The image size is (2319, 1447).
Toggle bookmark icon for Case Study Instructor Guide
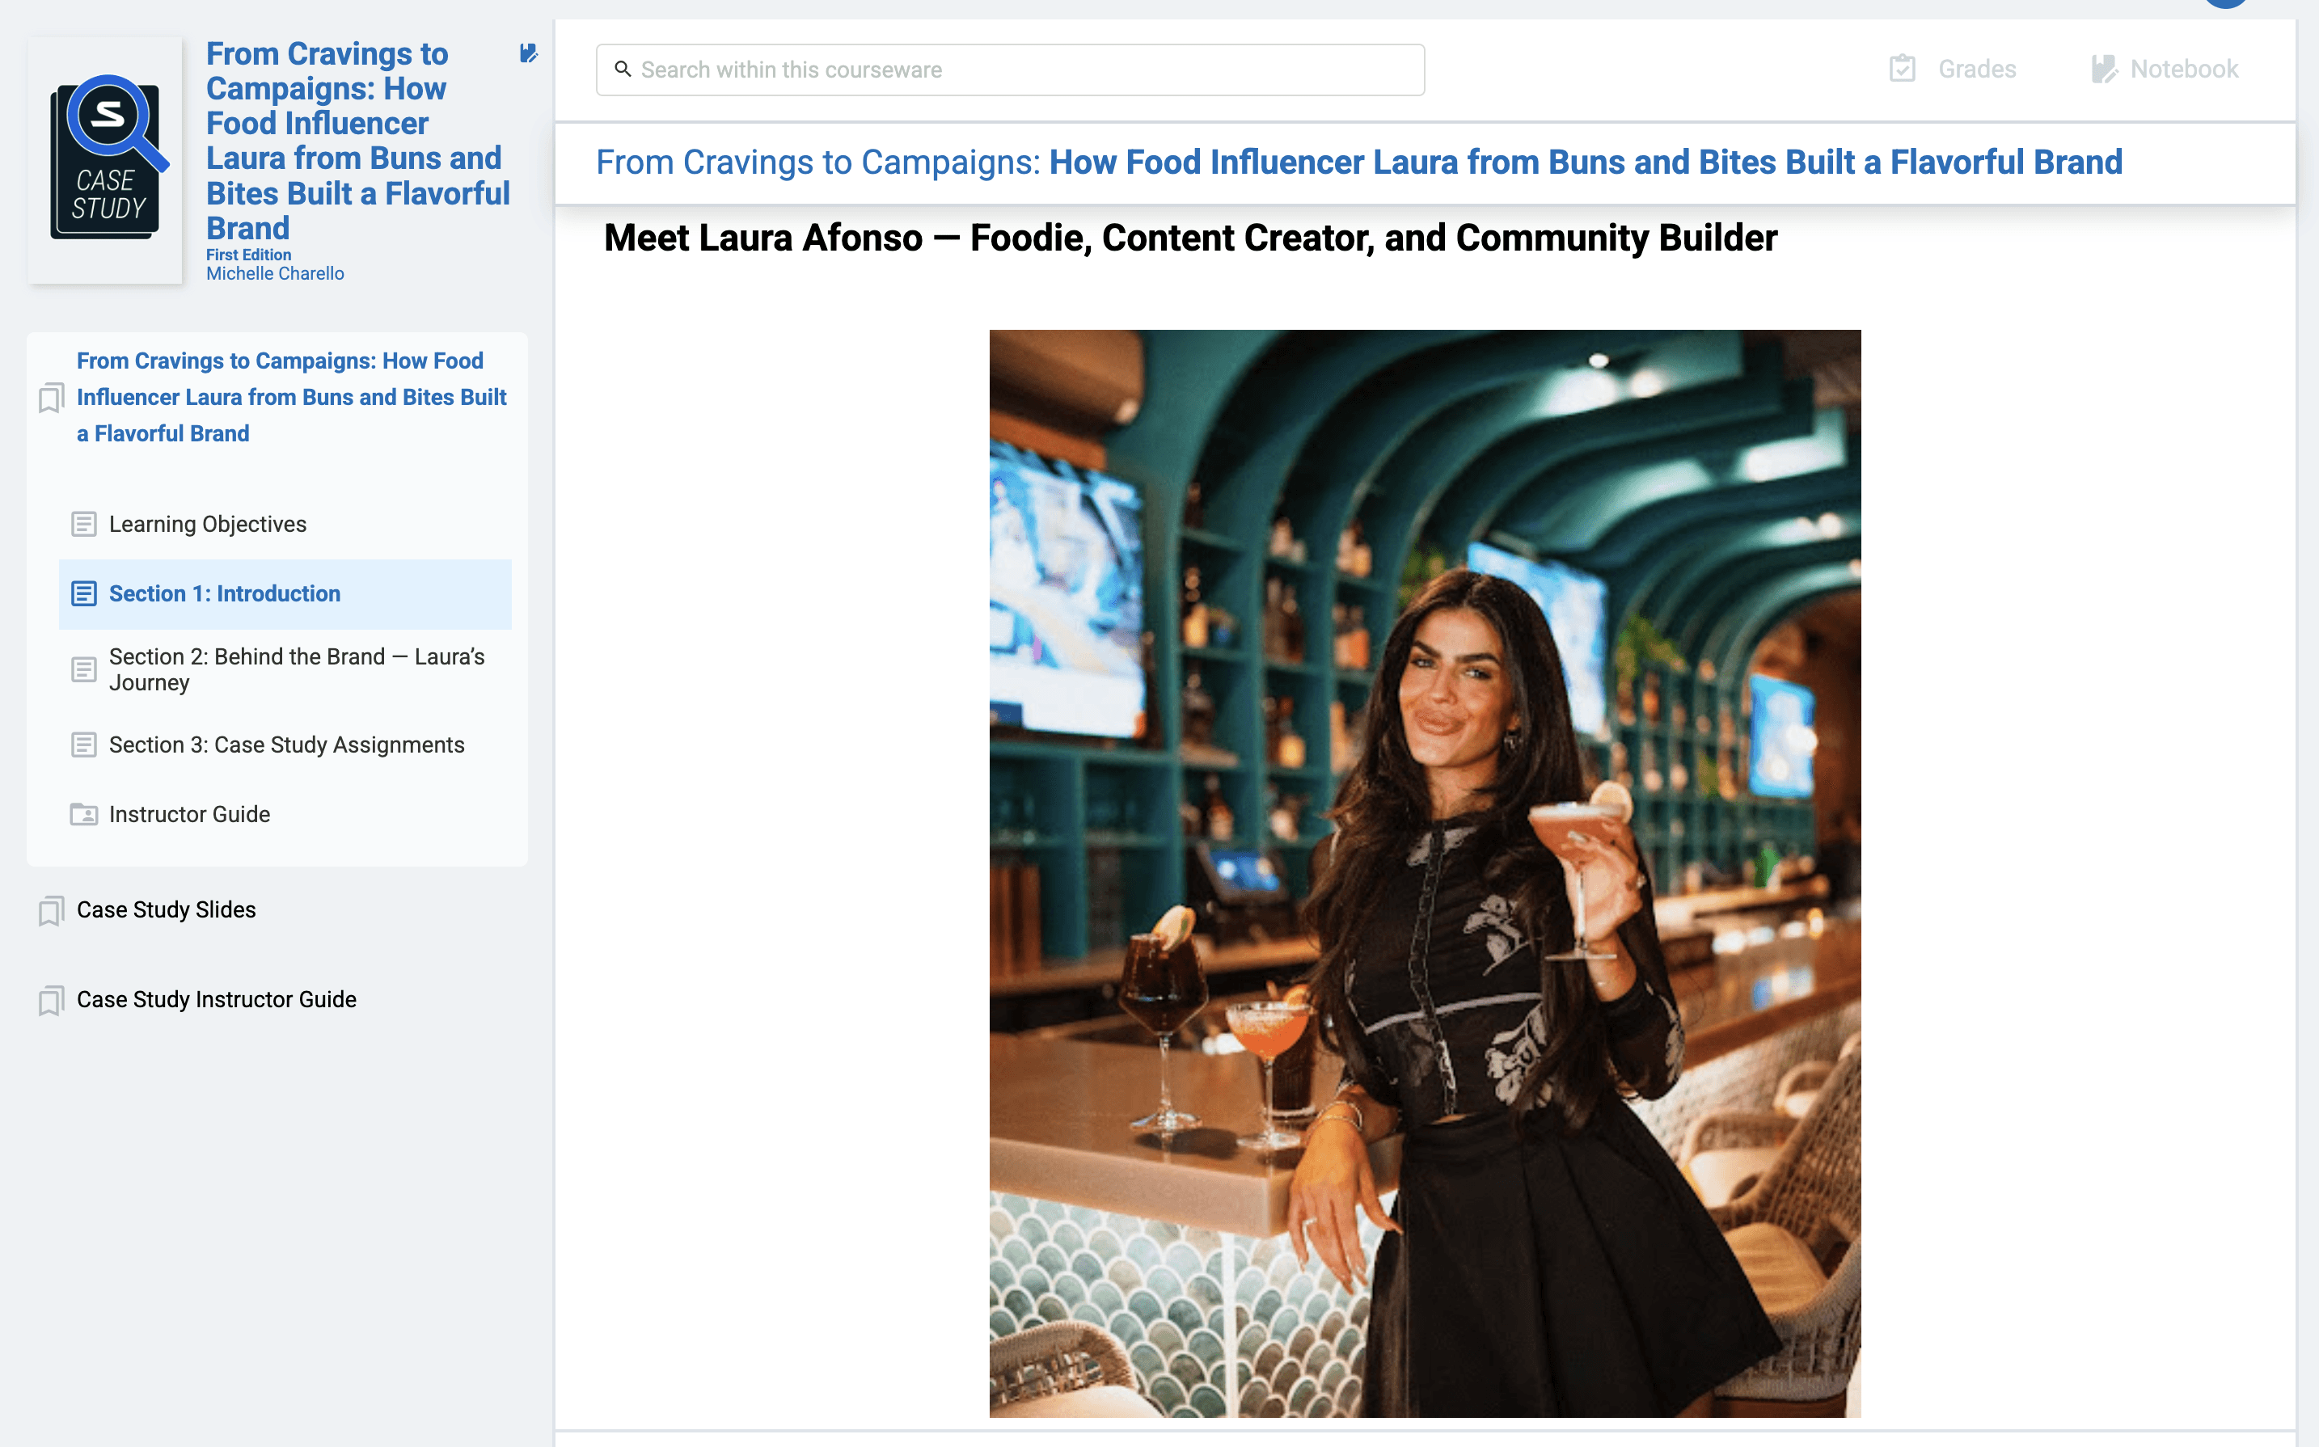click(x=51, y=1000)
